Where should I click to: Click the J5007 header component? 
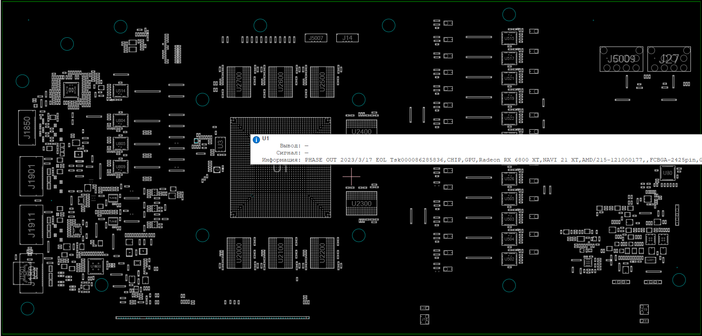pos(316,38)
